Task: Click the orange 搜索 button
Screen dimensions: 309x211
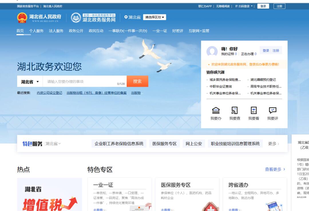Action: coord(137,81)
